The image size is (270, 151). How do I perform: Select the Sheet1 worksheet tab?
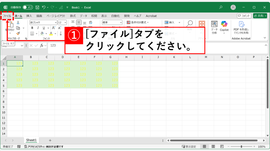(x=31, y=140)
